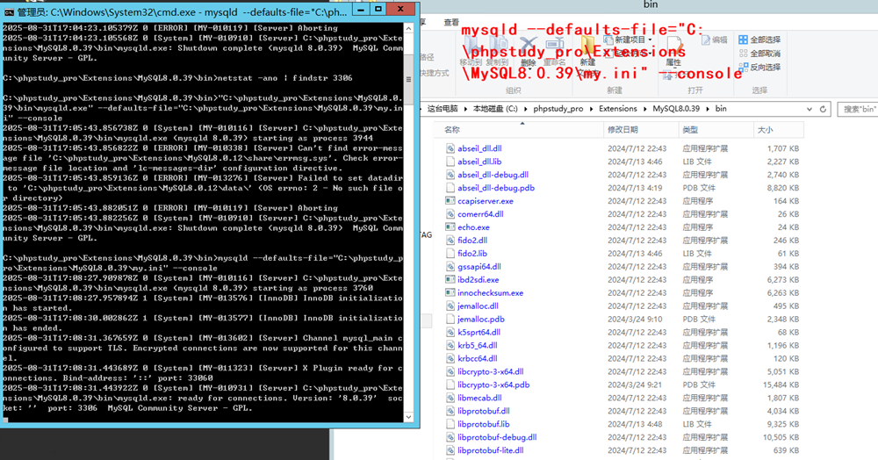Select the file krb5_64.dll
The width and height of the screenshot is (878, 460).
click(477, 345)
